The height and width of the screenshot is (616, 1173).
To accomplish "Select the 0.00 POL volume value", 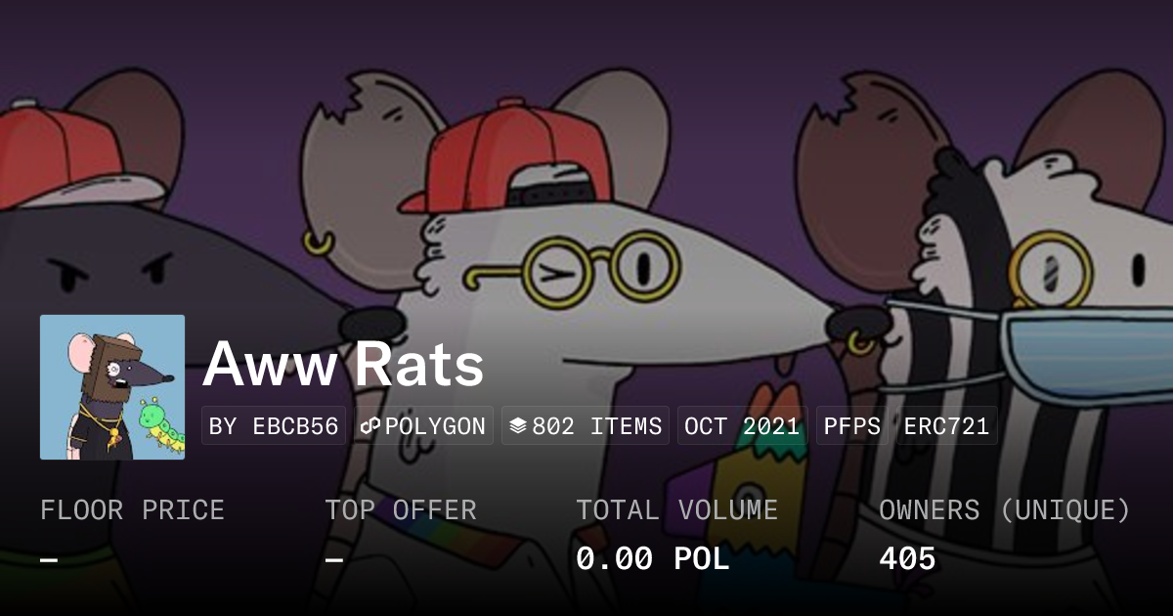I will [x=653, y=559].
